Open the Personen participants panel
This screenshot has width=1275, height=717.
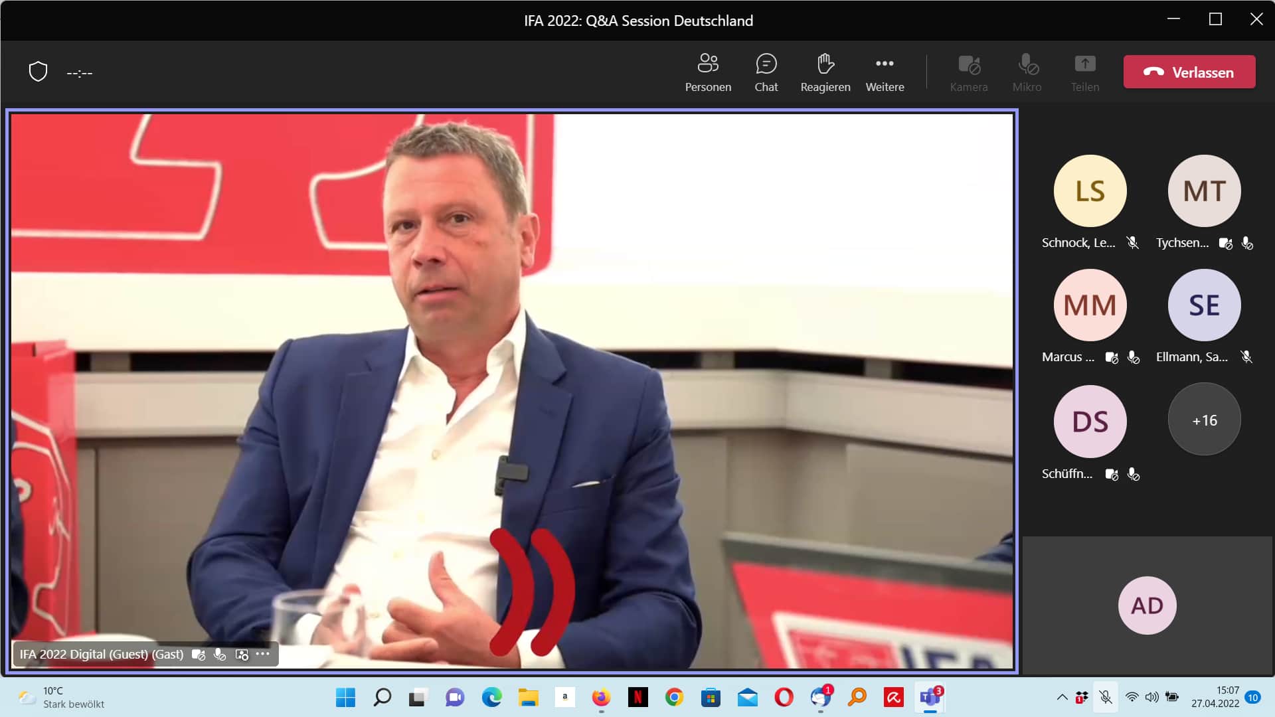(708, 72)
